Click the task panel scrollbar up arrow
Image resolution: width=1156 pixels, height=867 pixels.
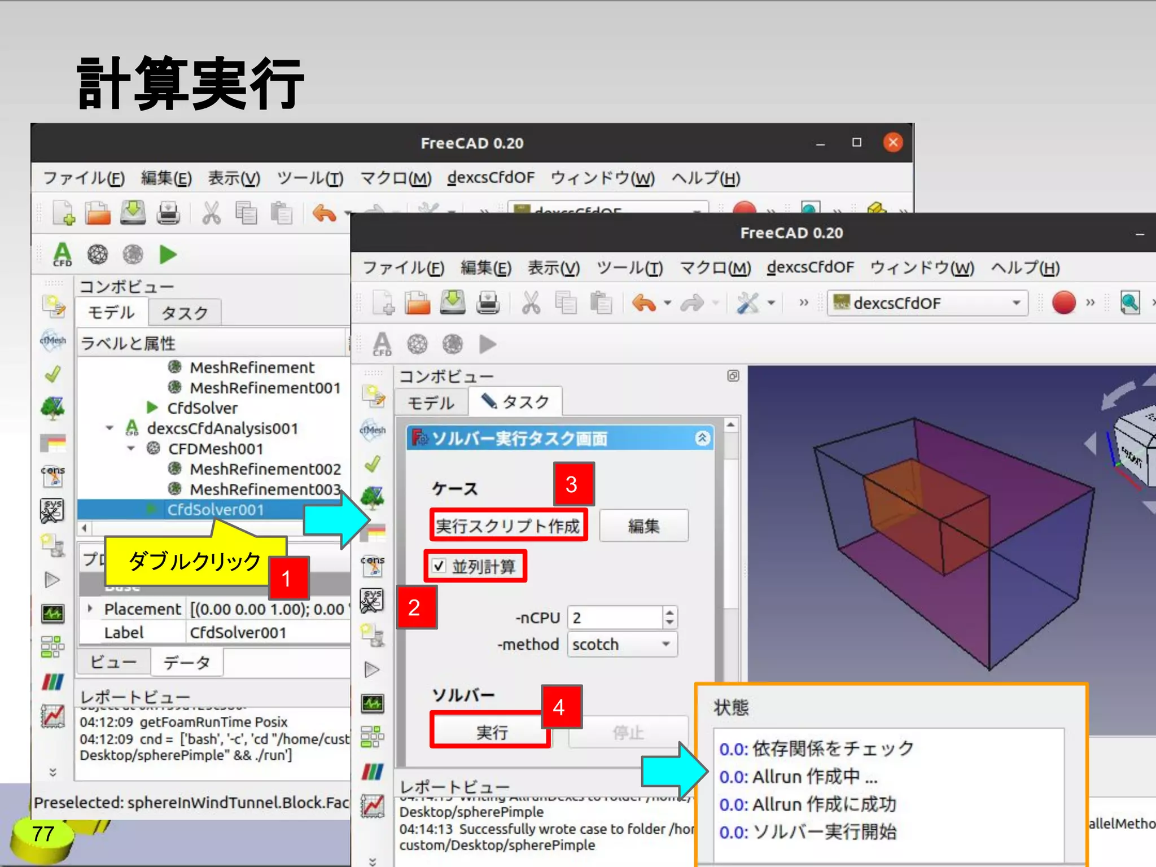tap(731, 424)
